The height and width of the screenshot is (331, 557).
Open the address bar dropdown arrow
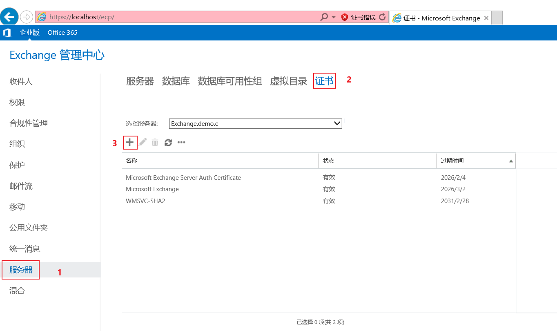click(x=334, y=17)
